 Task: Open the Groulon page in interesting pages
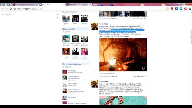[77, 103]
